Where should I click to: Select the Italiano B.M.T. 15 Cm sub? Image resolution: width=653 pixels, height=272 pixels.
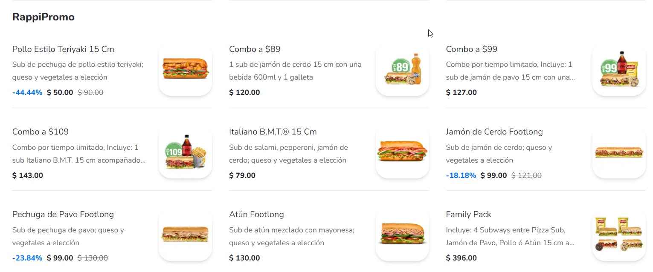pyautogui.click(x=273, y=132)
